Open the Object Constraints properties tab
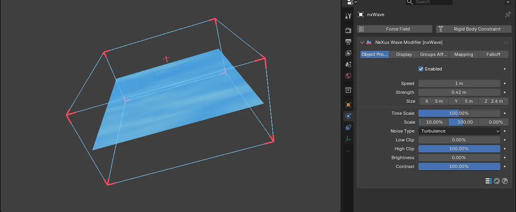516x212 pixels. 348,127
